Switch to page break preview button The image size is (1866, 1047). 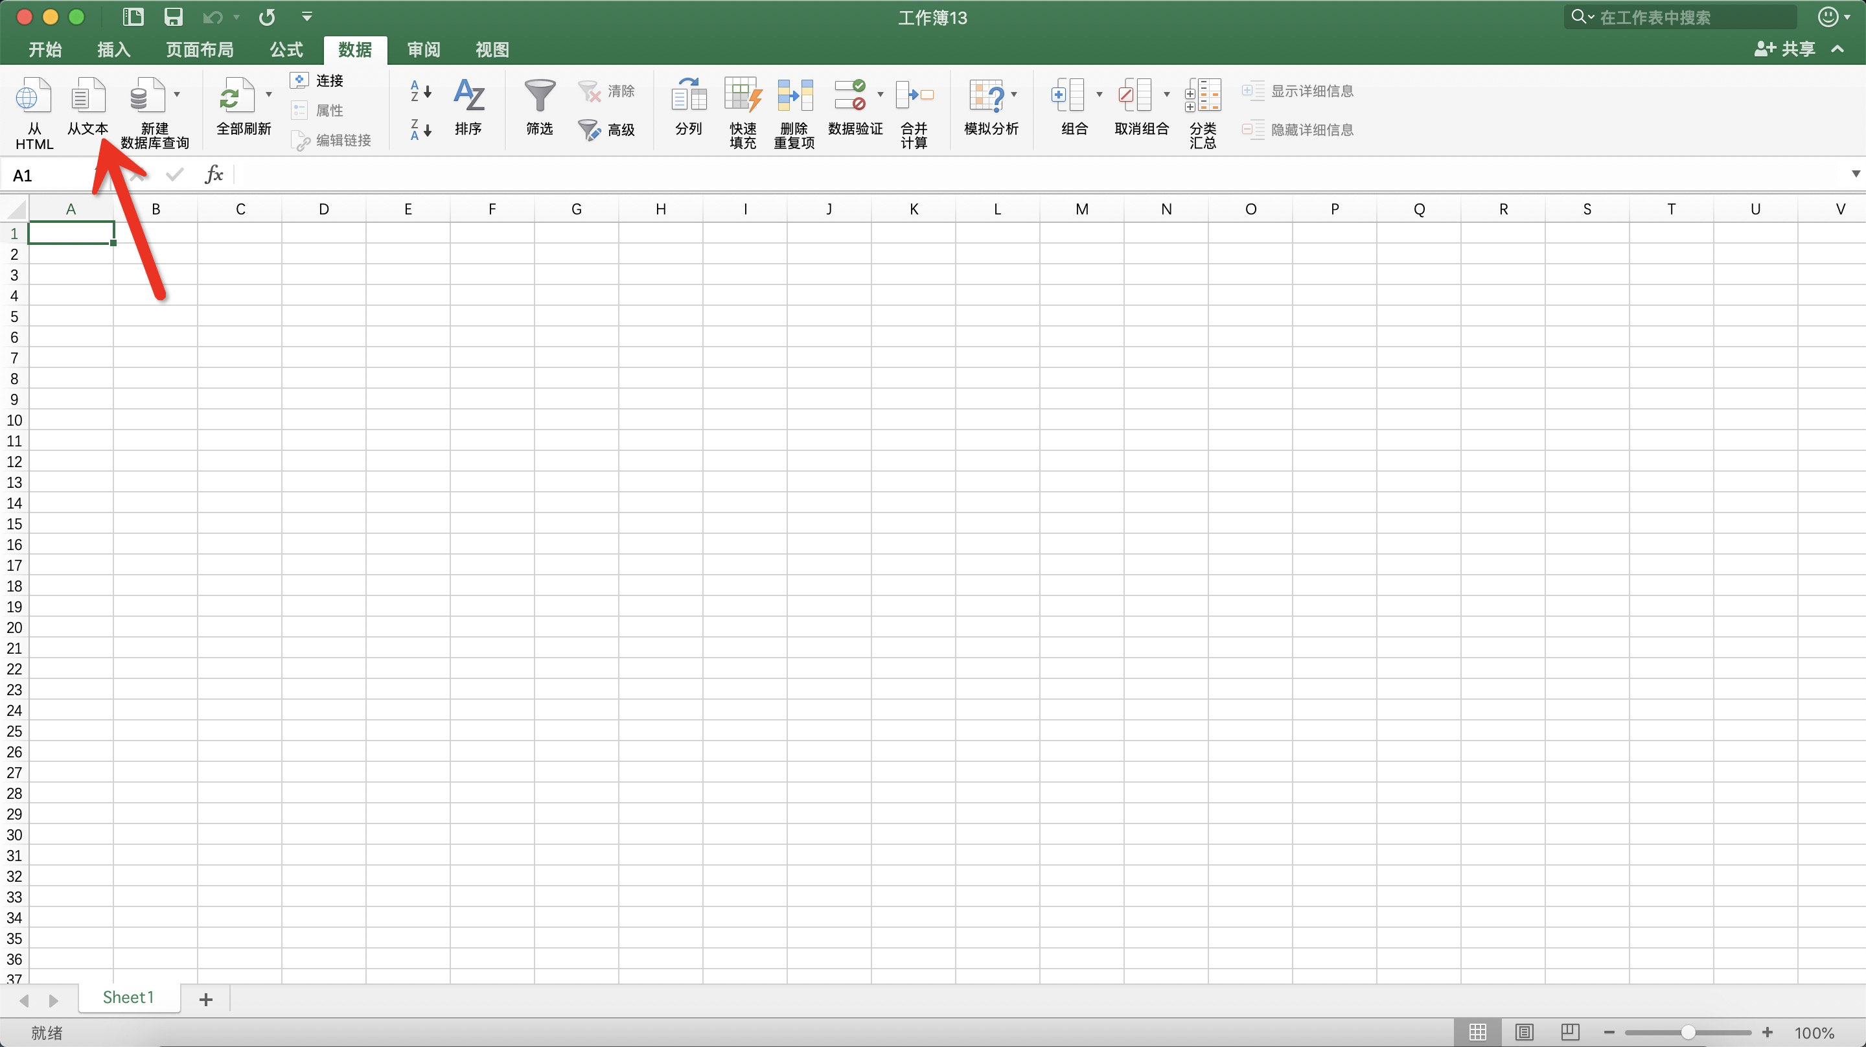(1570, 1032)
